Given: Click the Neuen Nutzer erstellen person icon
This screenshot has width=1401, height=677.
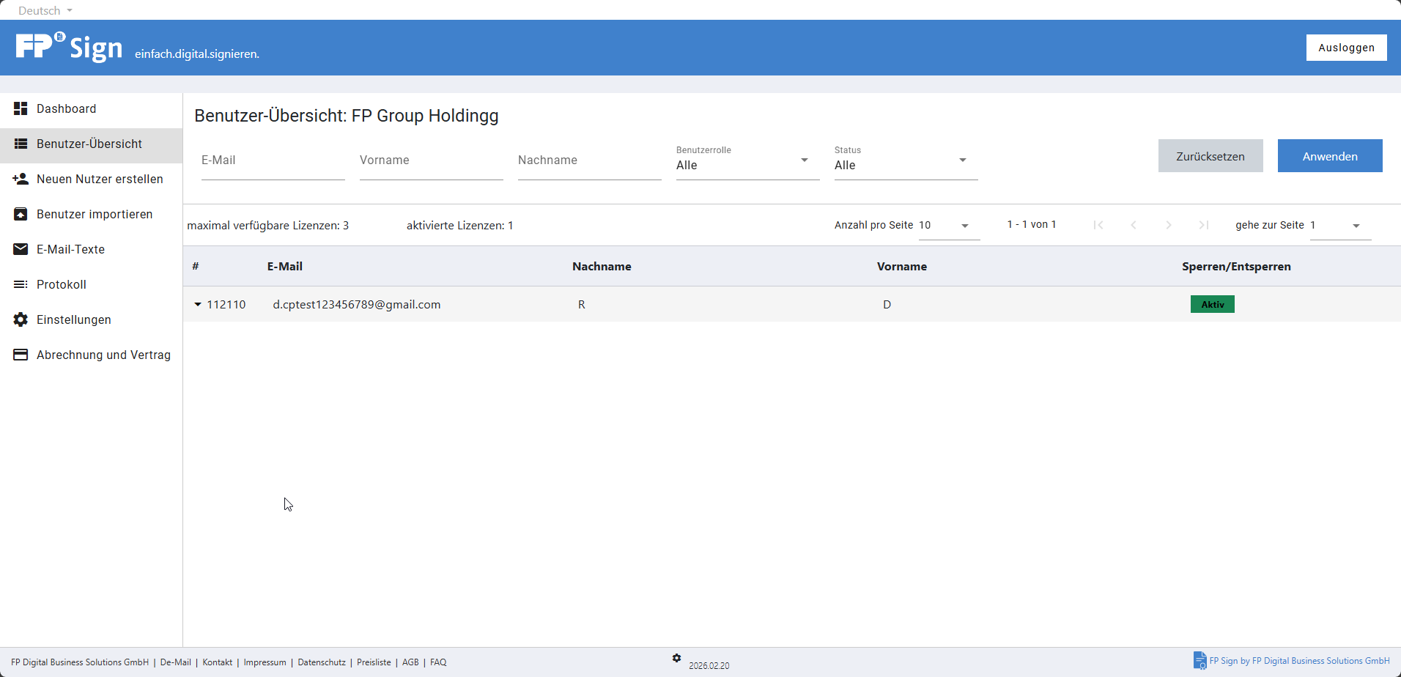Looking at the screenshot, I should 21,179.
